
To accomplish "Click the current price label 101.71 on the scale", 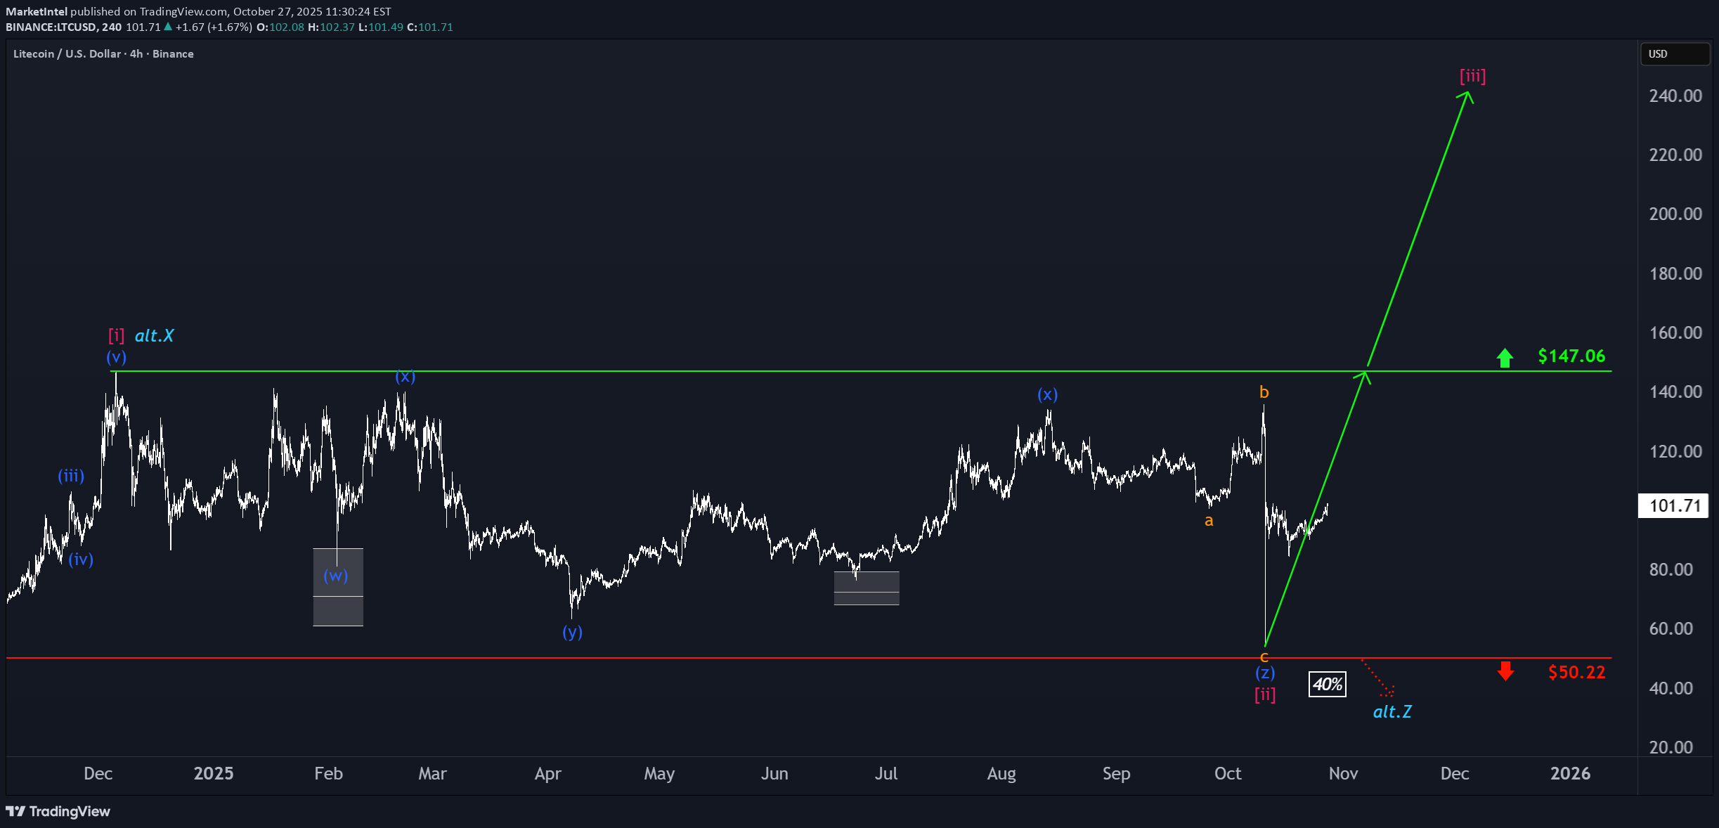I will [x=1673, y=505].
